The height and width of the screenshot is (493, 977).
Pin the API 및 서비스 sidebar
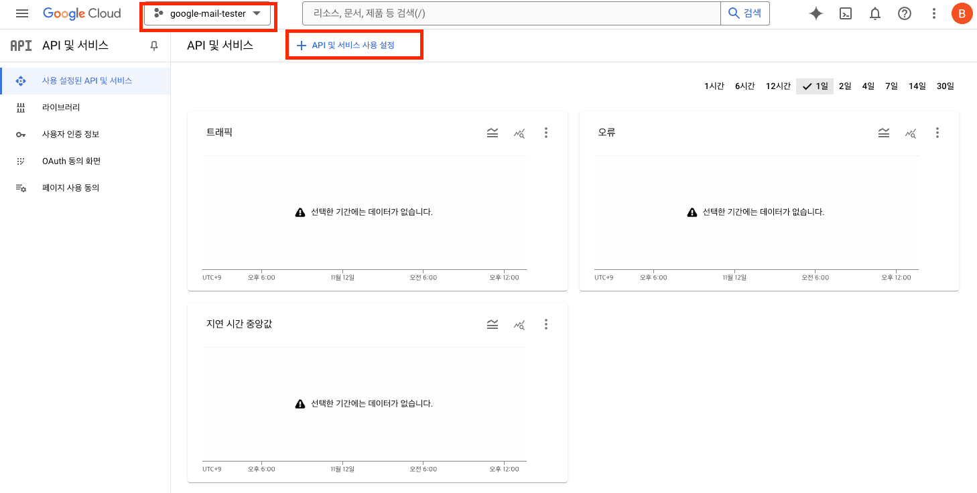click(154, 46)
